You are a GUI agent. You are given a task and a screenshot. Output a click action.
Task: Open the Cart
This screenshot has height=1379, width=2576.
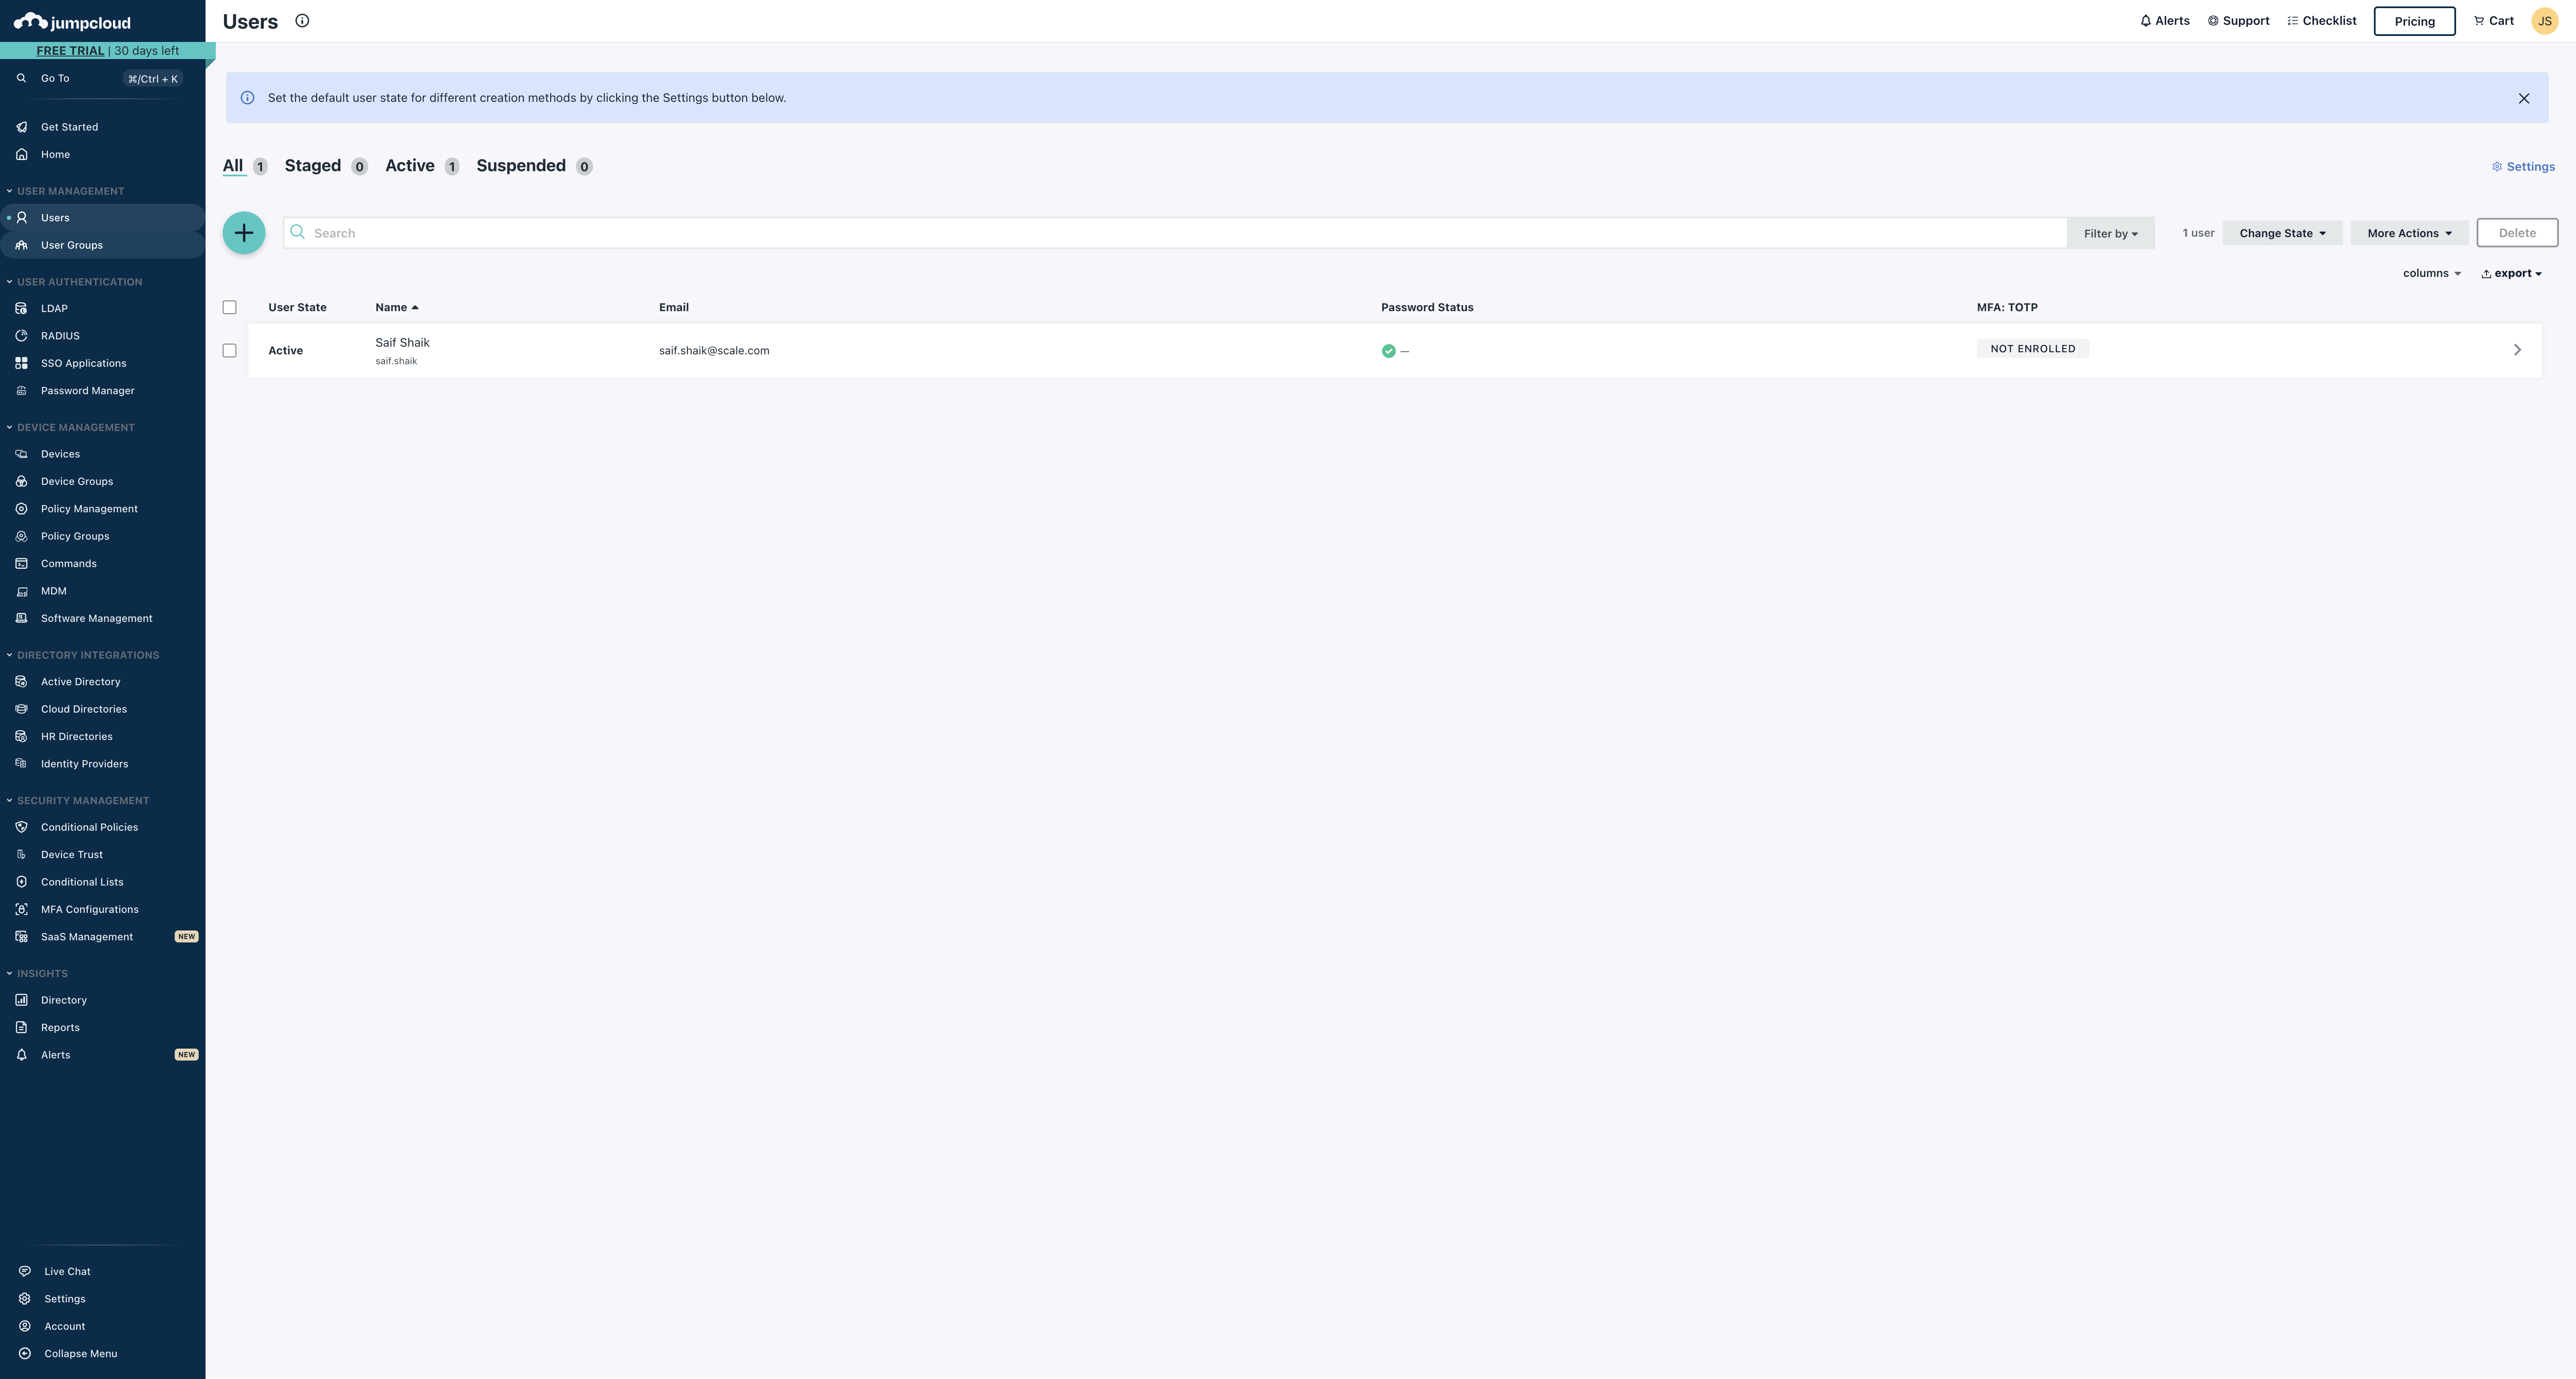[2493, 21]
